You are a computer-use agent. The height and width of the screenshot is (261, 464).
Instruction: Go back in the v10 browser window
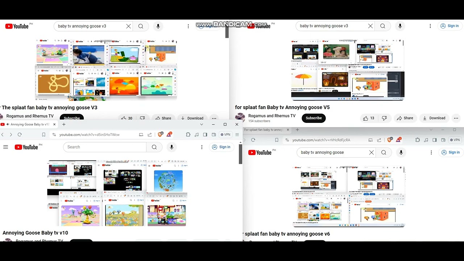click(x=2, y=134)
